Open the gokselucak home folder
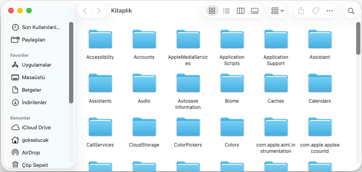The height and width of the screenshot is (172, 362). (35, 140)
